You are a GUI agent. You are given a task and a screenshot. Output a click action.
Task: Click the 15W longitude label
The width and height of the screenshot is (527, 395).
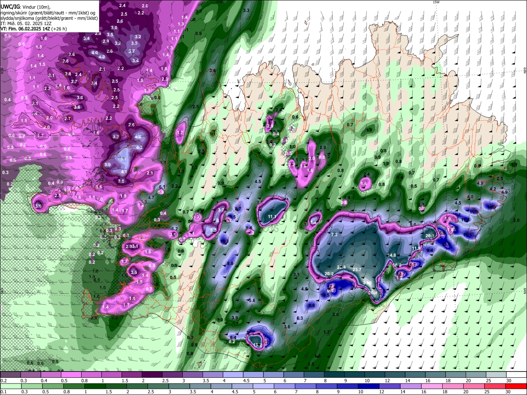(436, 2)
